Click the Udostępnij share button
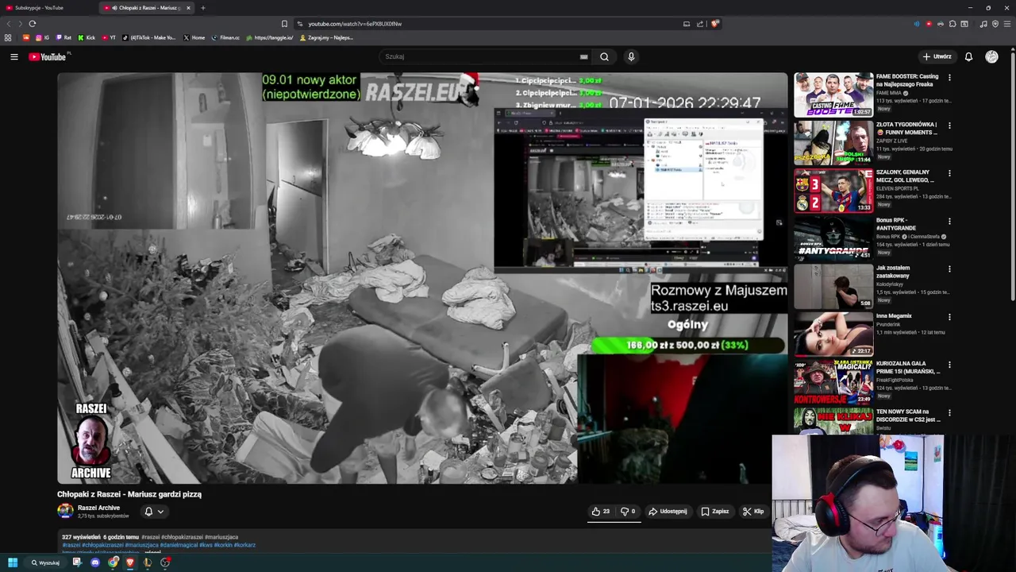1016x572 pixels. pos(668,512)
